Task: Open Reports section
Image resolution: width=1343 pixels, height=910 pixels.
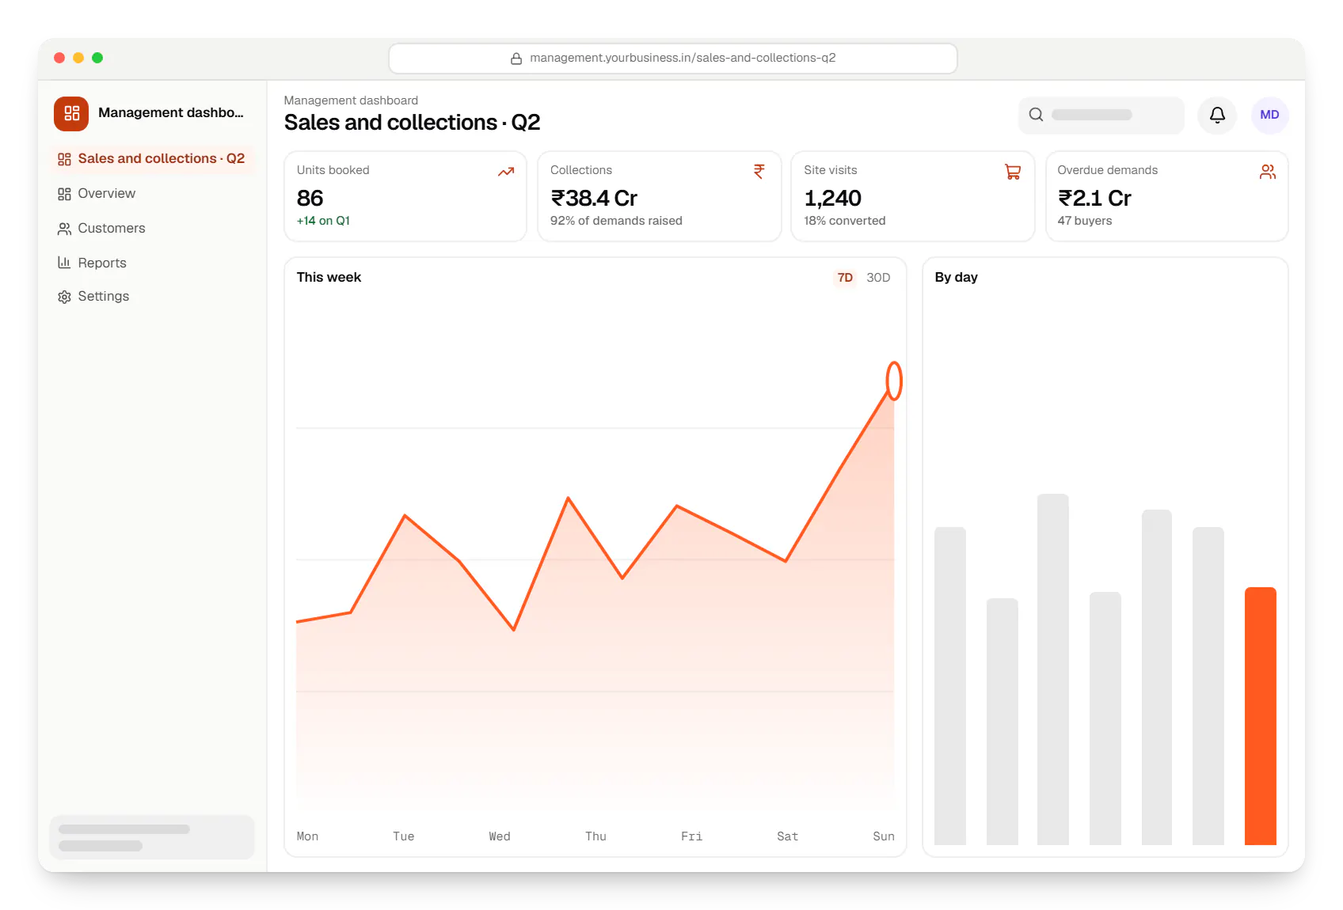Action: pos(152,263)
